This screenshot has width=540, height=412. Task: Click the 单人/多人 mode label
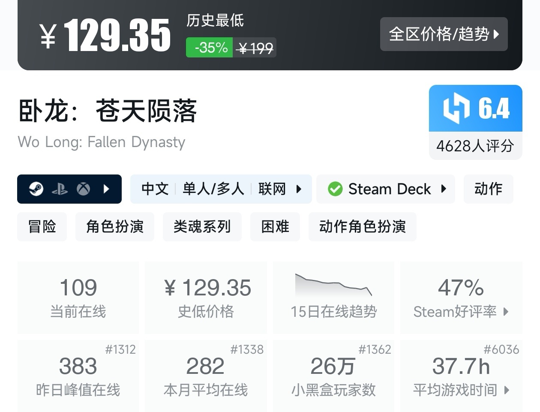pos(213,189)
